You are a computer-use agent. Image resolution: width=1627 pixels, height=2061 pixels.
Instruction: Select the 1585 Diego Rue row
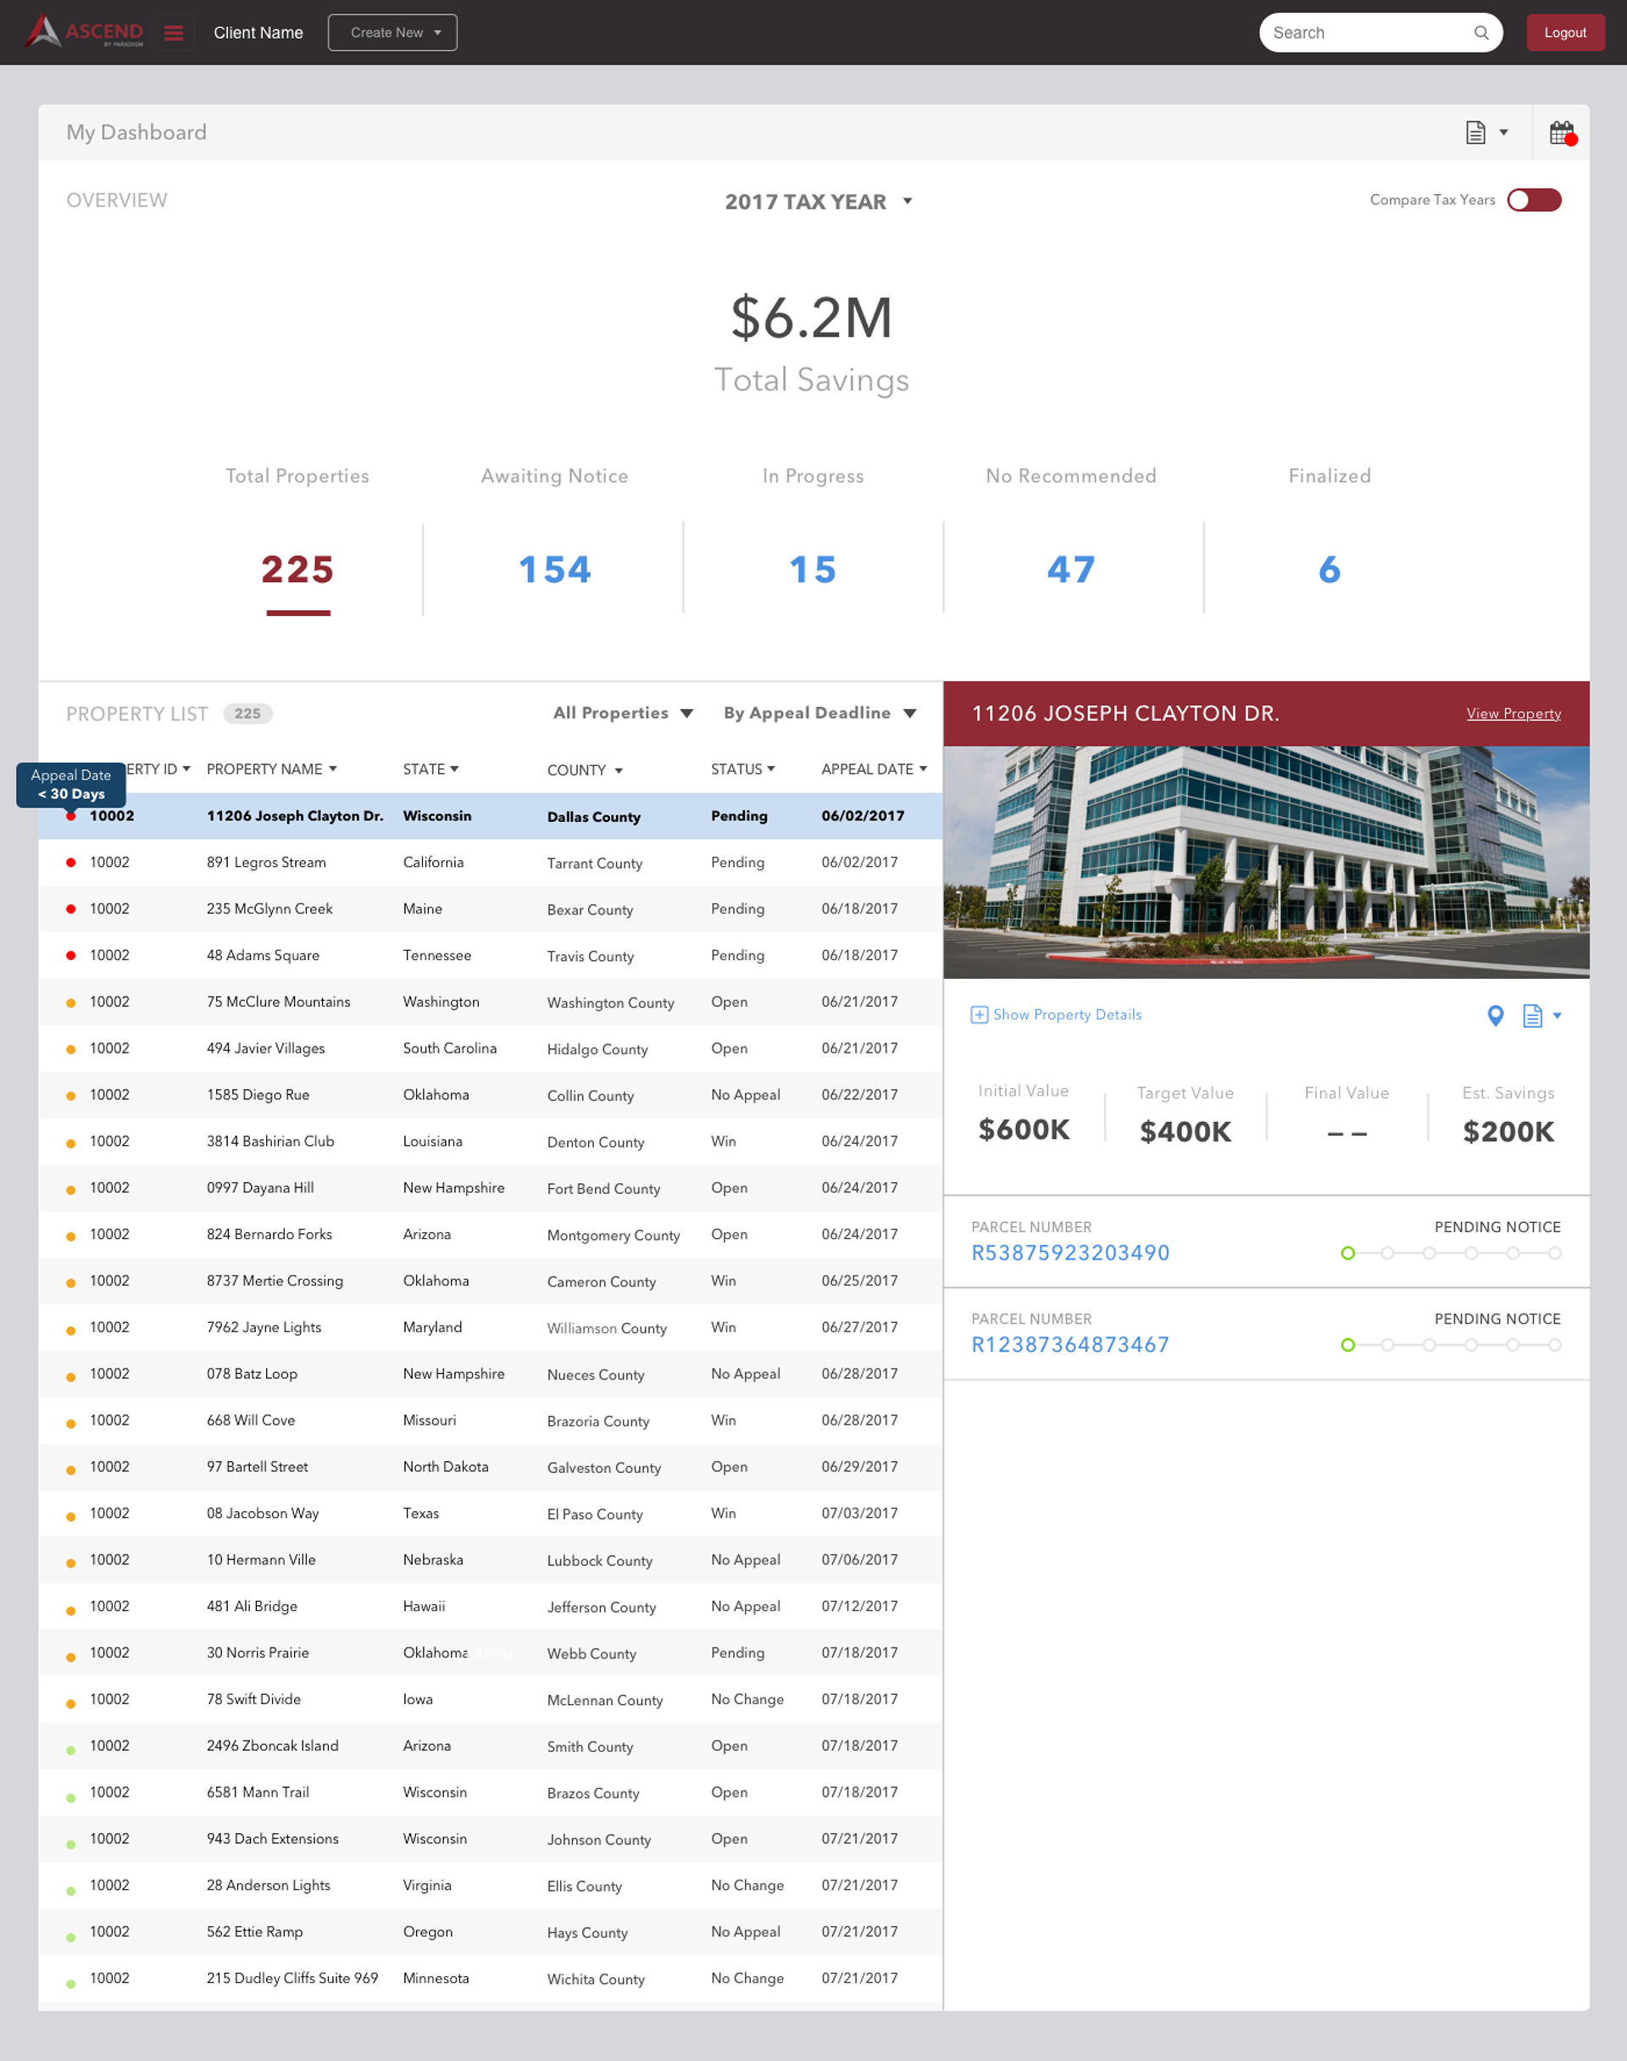490,1095
